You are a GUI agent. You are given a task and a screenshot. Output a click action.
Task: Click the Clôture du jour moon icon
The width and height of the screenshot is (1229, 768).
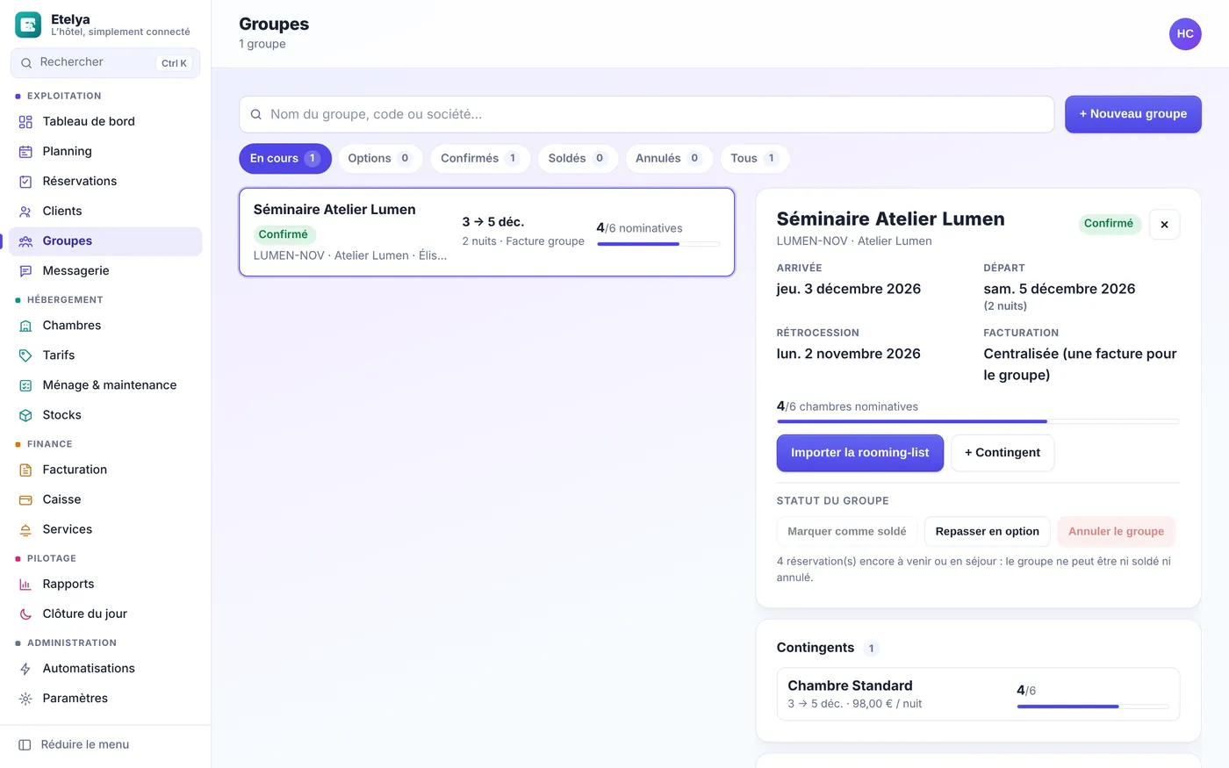tap(25, 614)
